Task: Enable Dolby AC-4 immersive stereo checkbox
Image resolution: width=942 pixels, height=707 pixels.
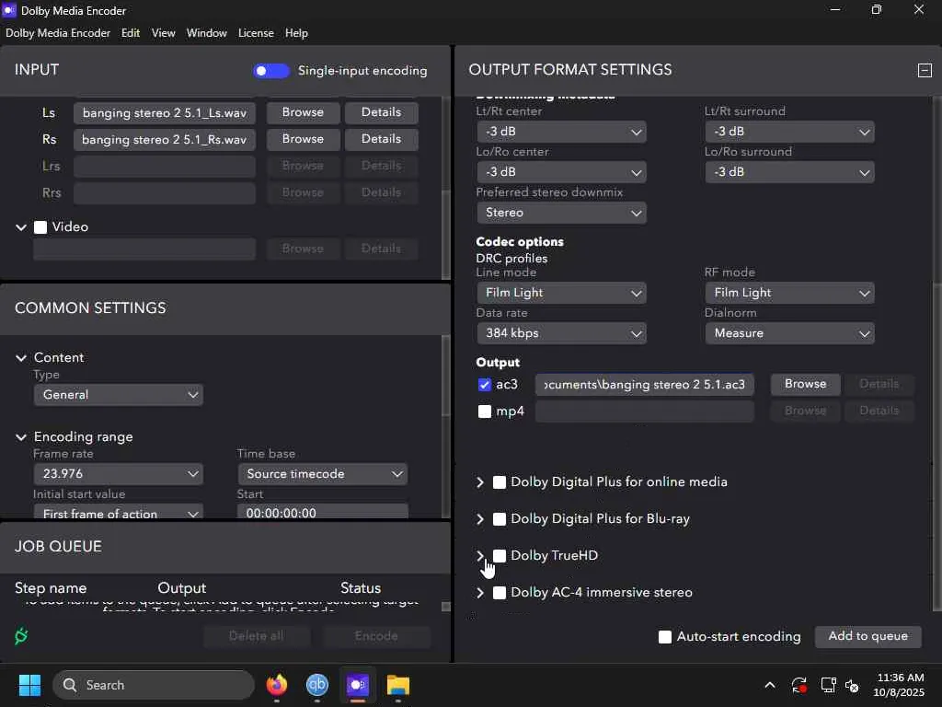Action: coord(500,593)
